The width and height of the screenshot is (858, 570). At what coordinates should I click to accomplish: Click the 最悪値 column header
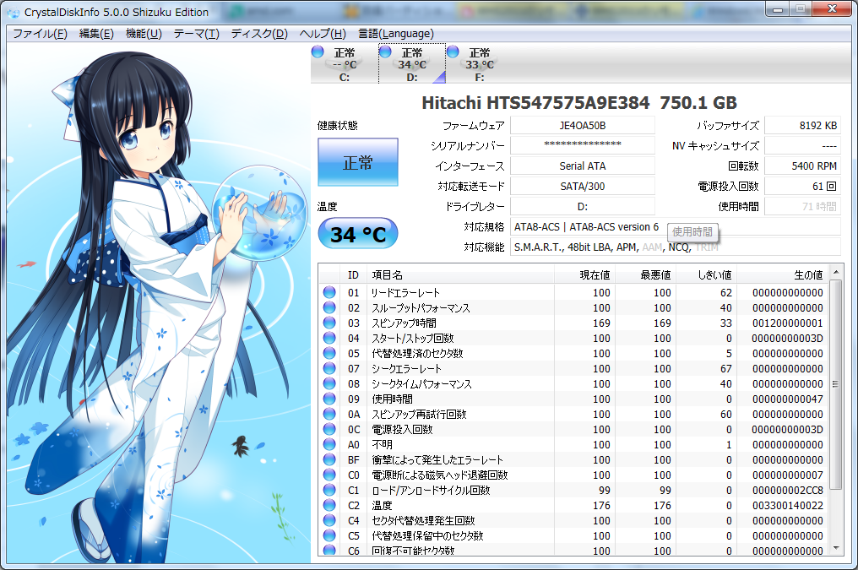(646, 274)
